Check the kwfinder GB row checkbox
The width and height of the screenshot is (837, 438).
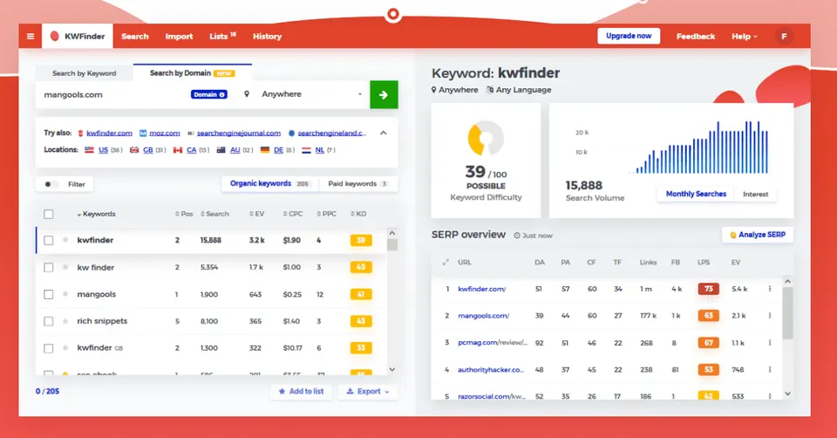(x=49, y=348)
